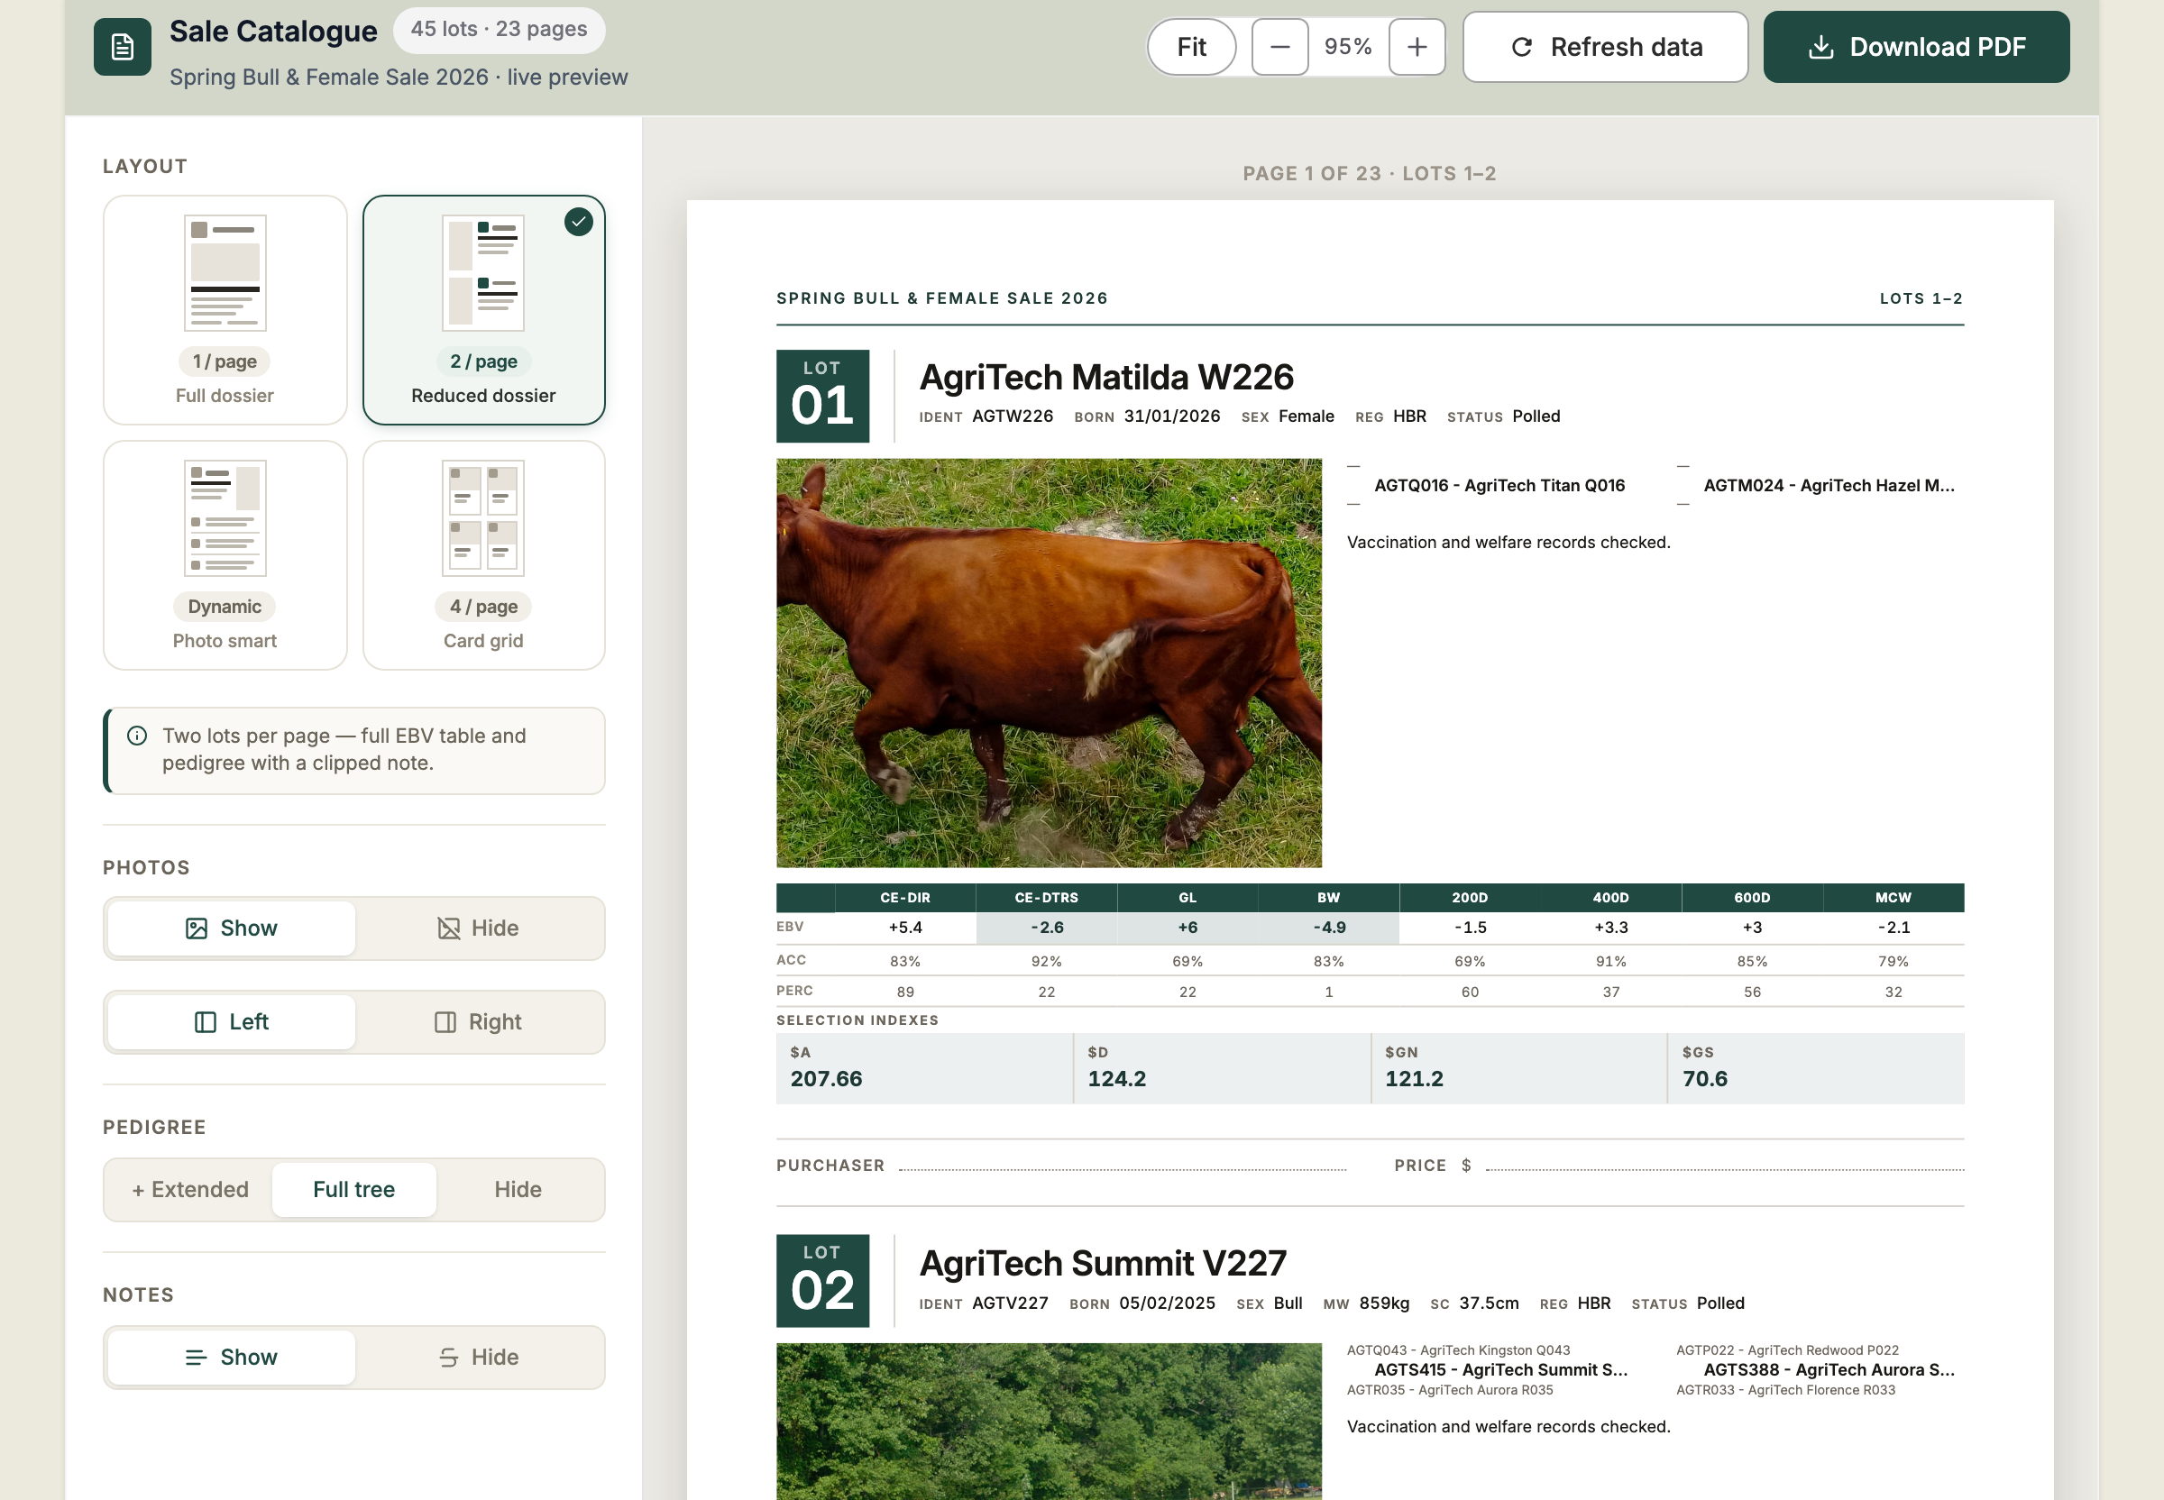Viewport: 2164px width, 1500px height.
Task: Click the Fit zoom button
Action: tap(1191, 47)
